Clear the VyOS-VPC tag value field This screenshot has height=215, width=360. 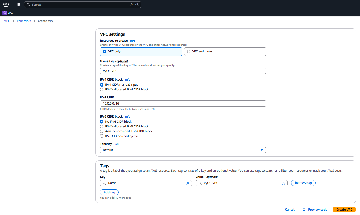283,183
